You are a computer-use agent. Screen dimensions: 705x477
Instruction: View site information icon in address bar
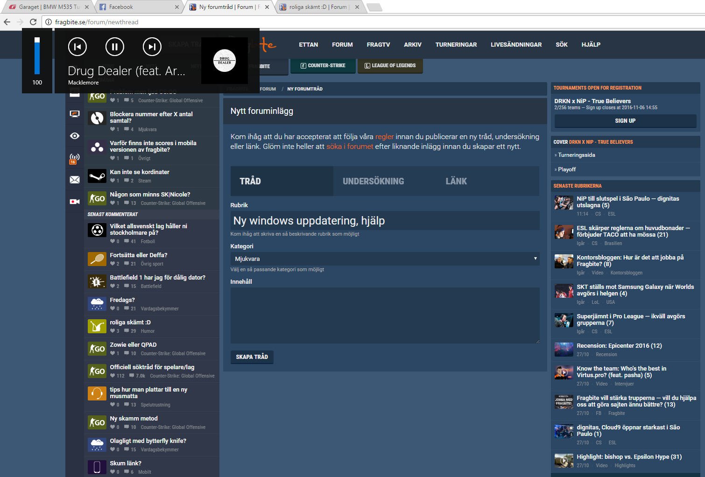tap(48, 22)
